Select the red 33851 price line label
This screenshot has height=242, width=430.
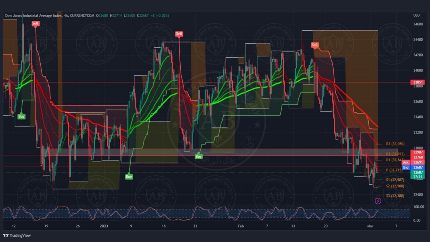click(x=418, y=82)
